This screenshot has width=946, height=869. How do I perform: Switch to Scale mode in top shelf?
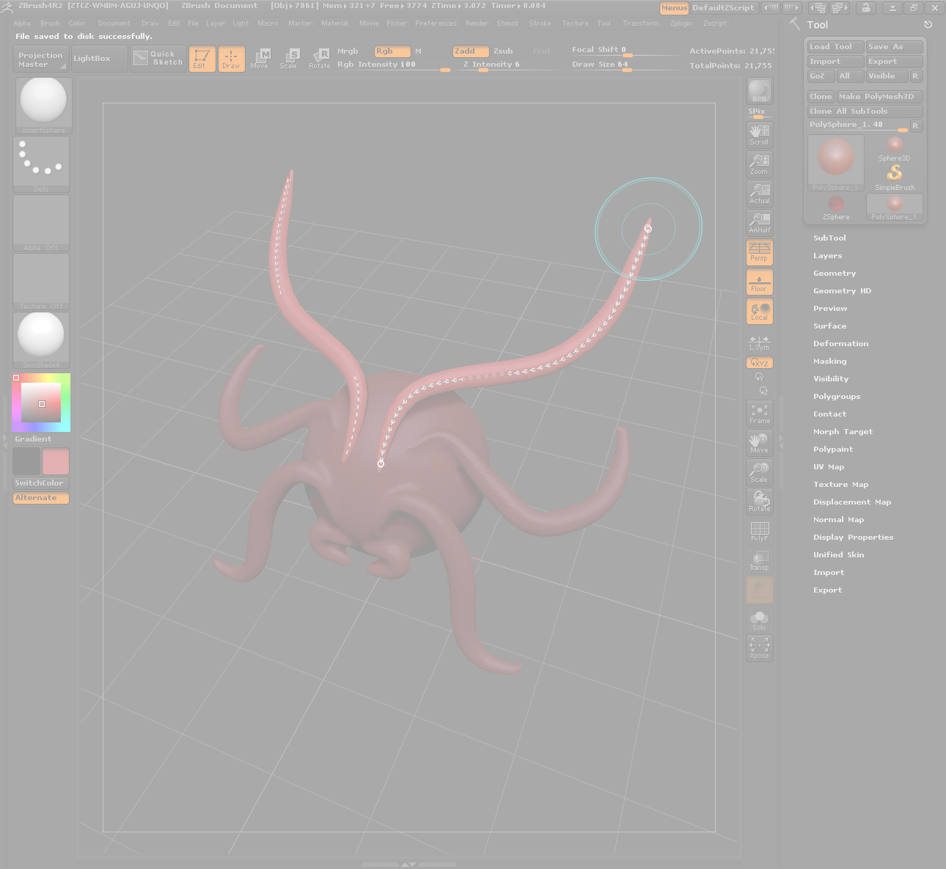click(289, 59)
